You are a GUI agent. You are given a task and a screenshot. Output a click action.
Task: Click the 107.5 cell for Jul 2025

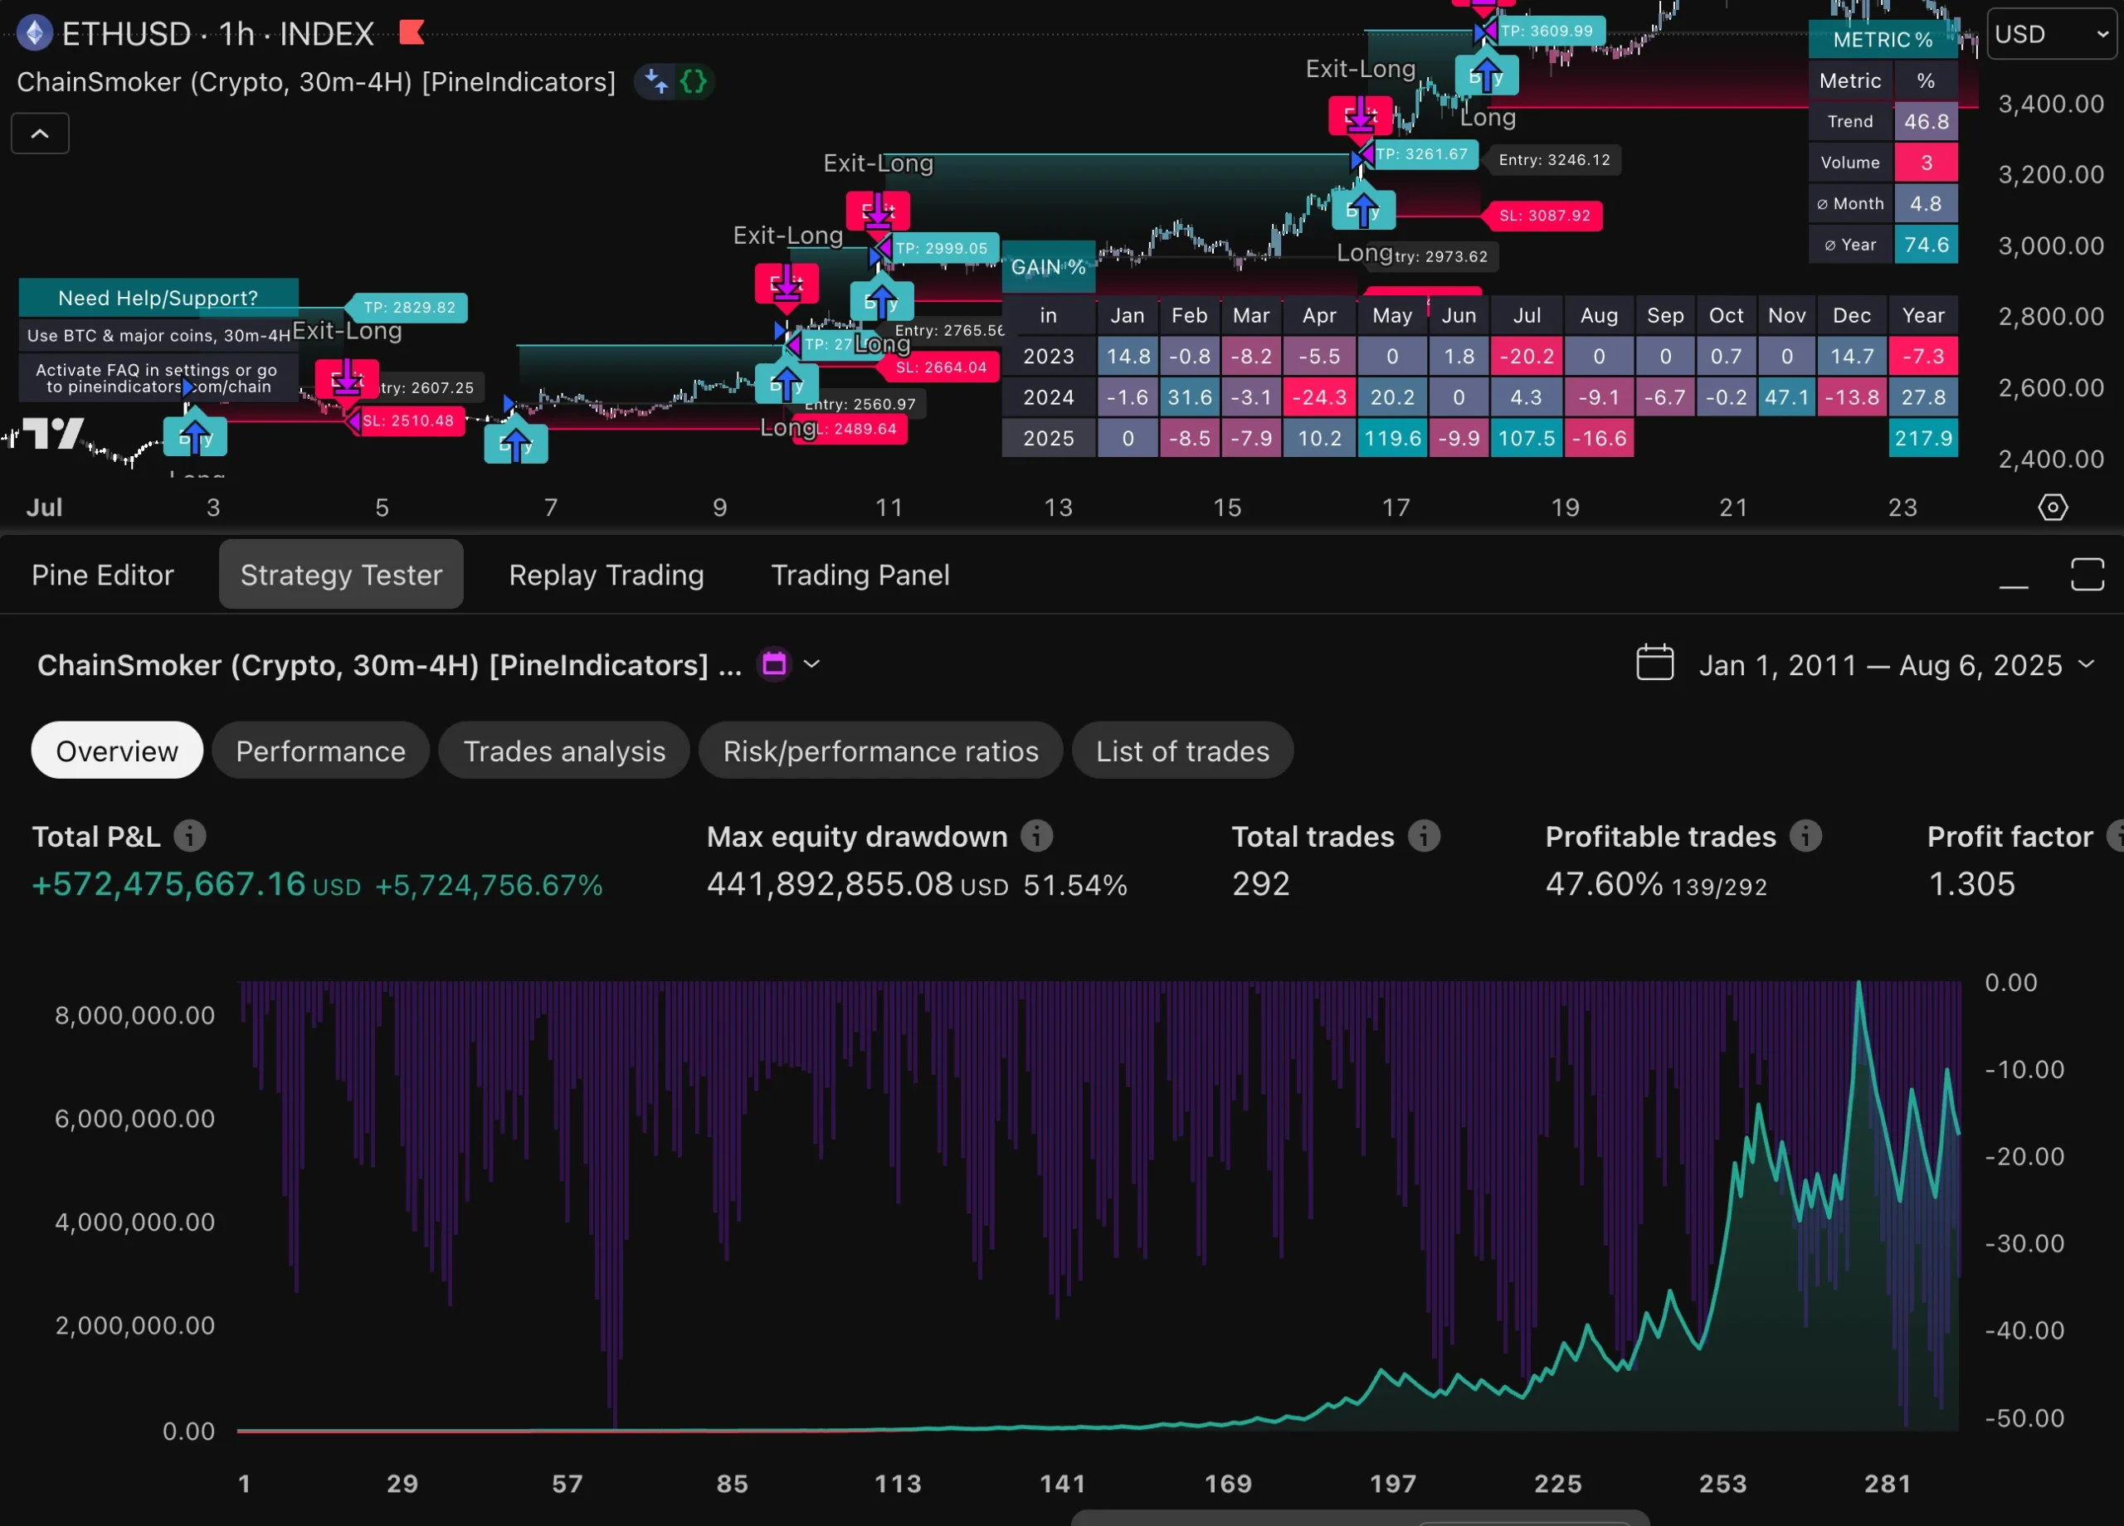1526,437
